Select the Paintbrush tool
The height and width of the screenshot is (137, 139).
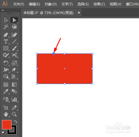point(14,48)
